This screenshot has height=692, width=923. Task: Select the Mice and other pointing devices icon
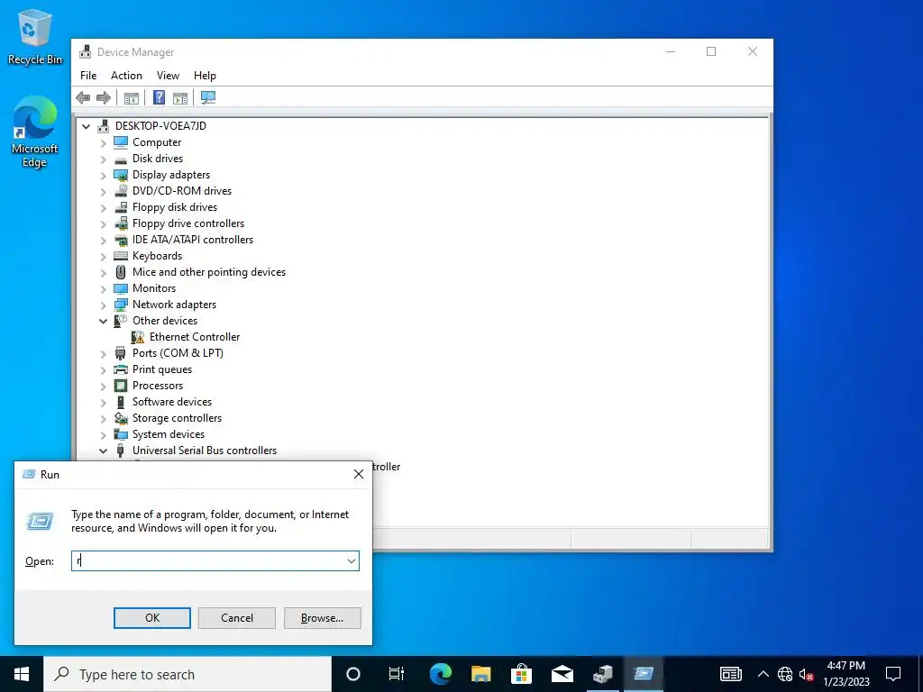tap(121, 272)
